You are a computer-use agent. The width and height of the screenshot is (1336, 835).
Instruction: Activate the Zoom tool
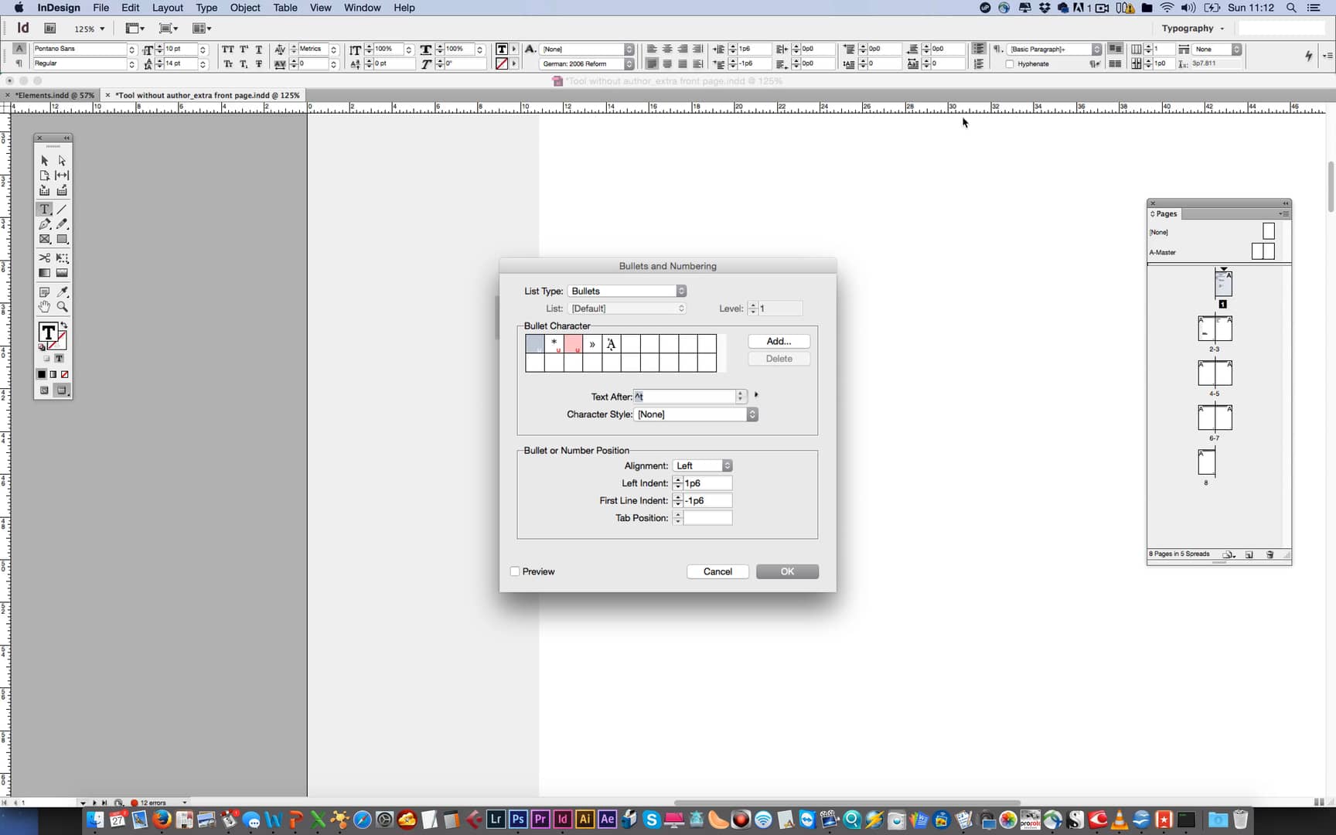[x=62, y=306]
